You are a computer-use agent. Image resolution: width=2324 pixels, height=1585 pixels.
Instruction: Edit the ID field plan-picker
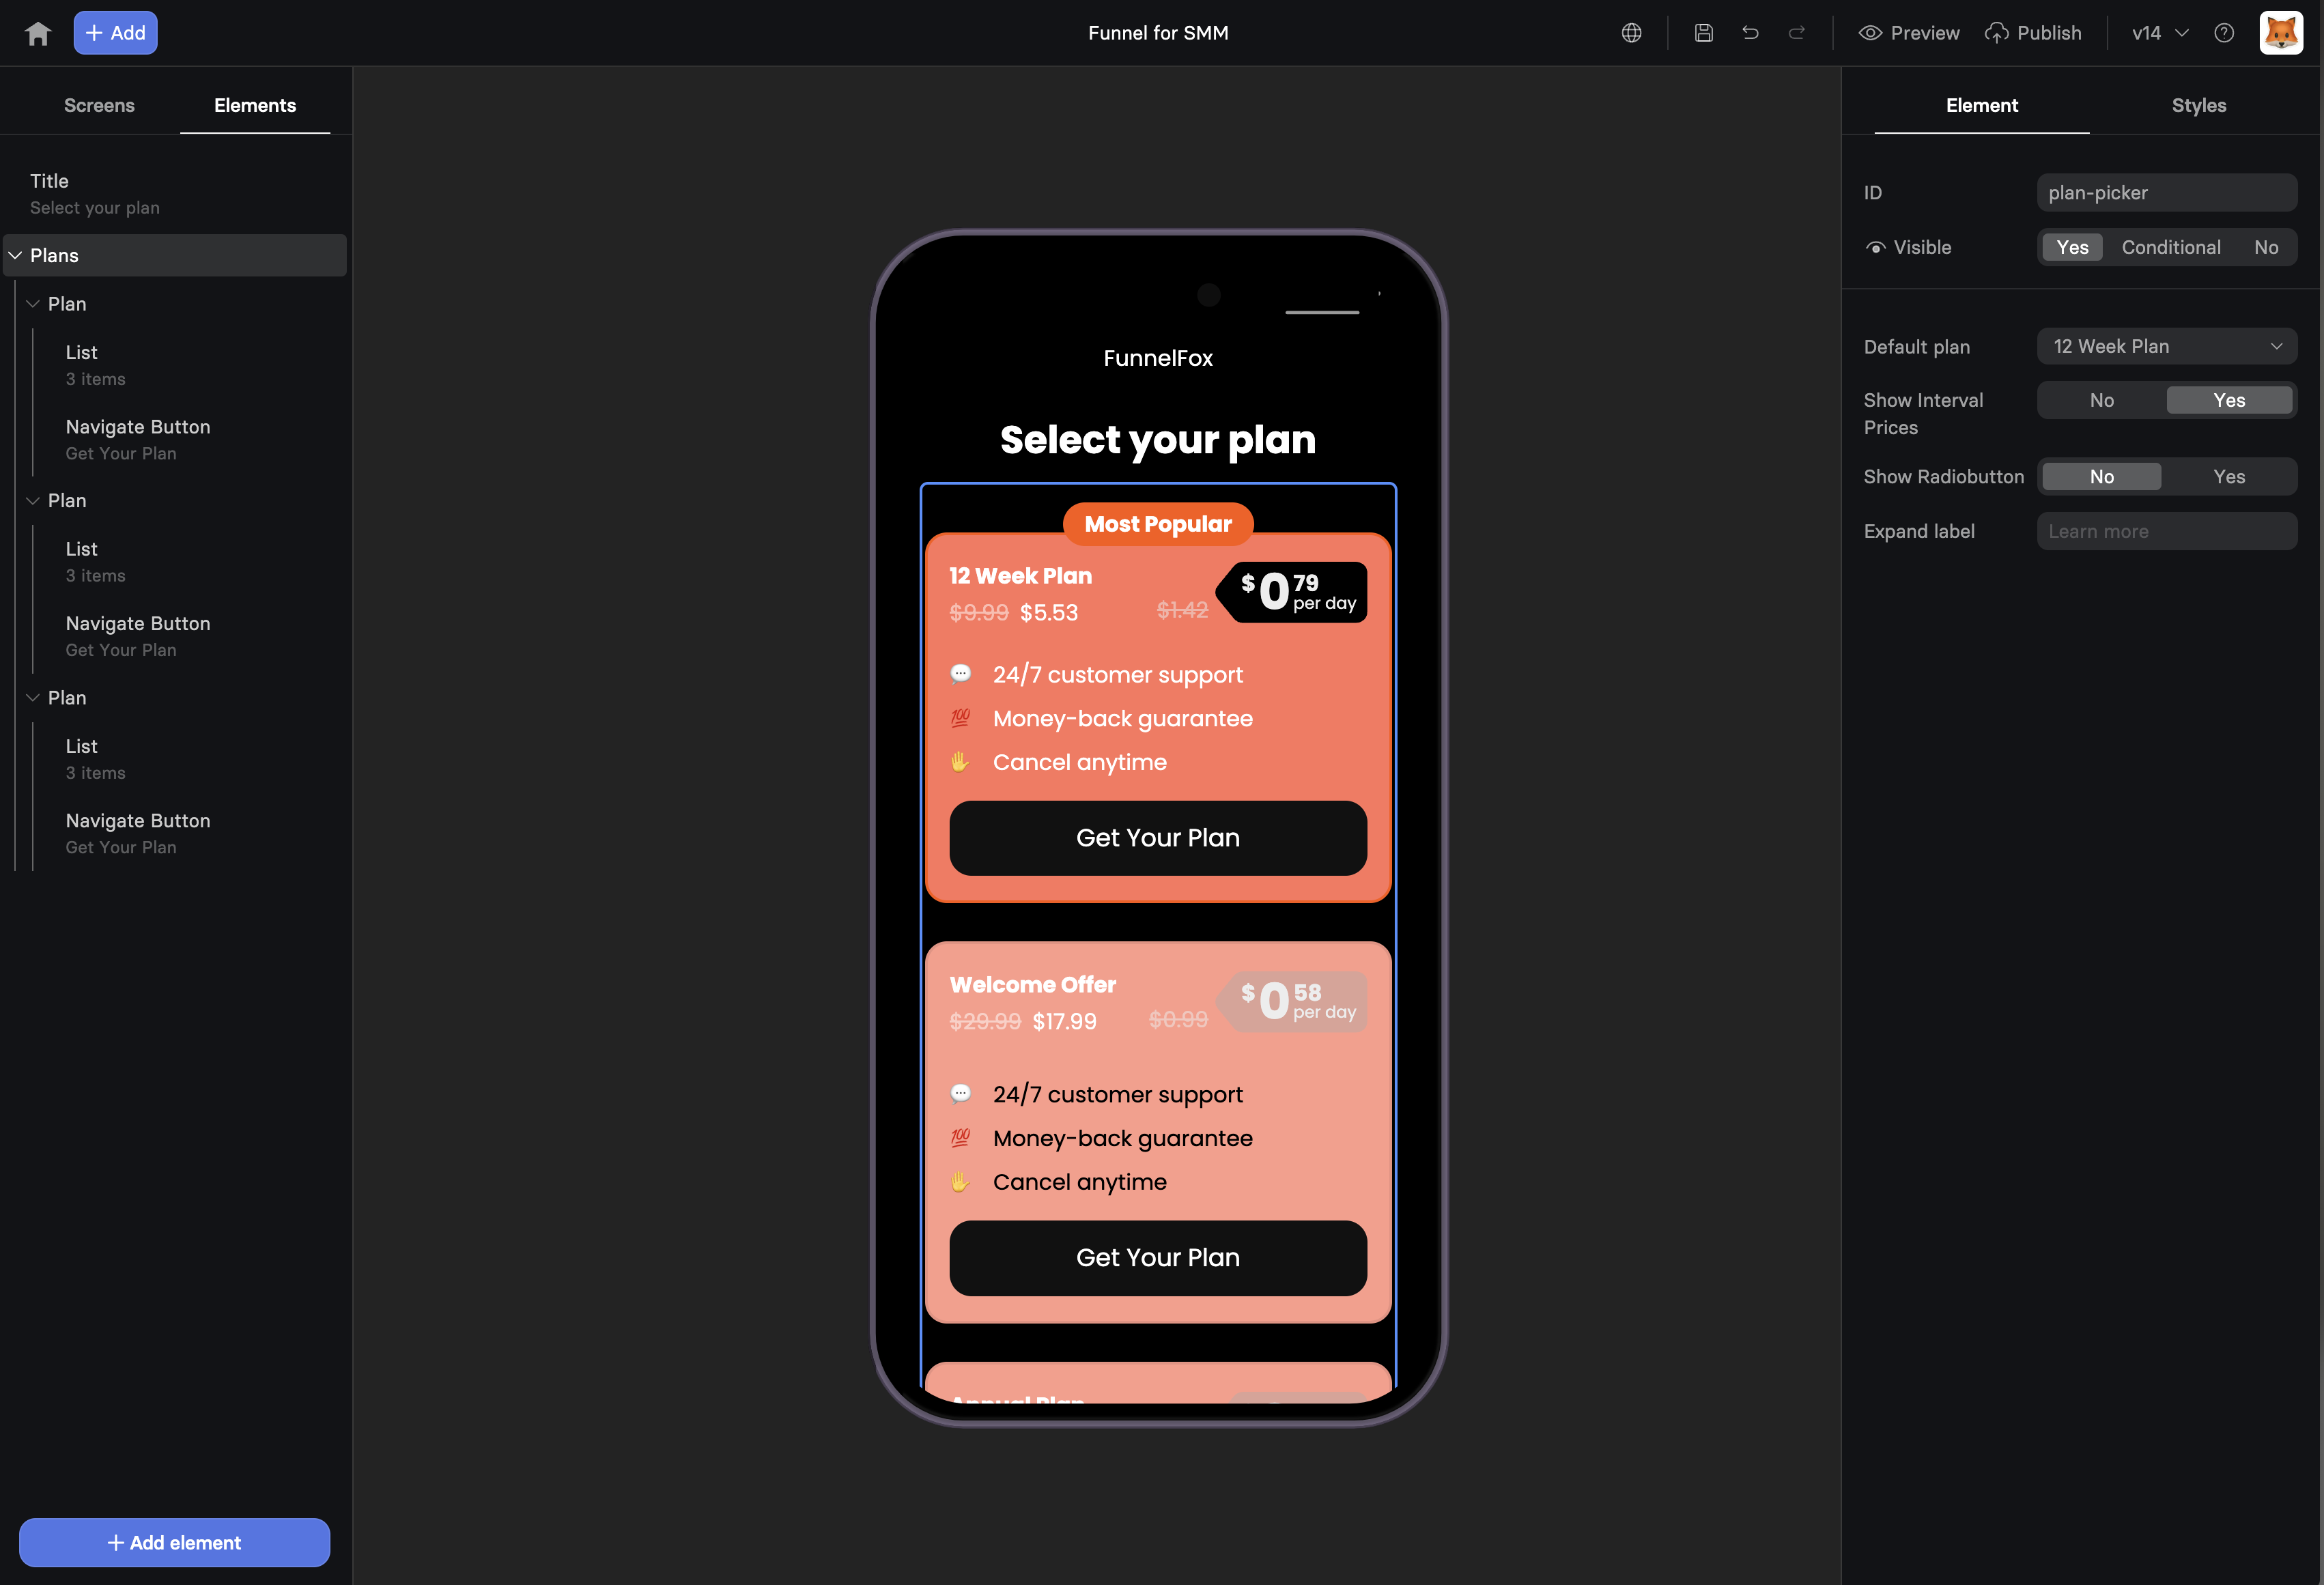2167,193
